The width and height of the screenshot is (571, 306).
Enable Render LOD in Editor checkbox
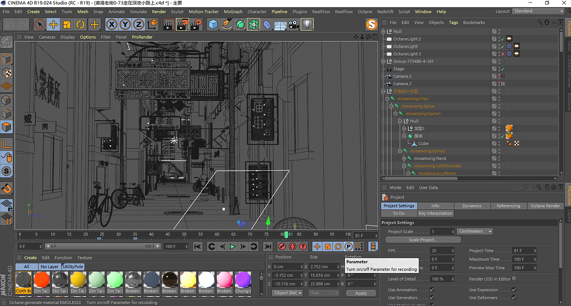(514, 279)
